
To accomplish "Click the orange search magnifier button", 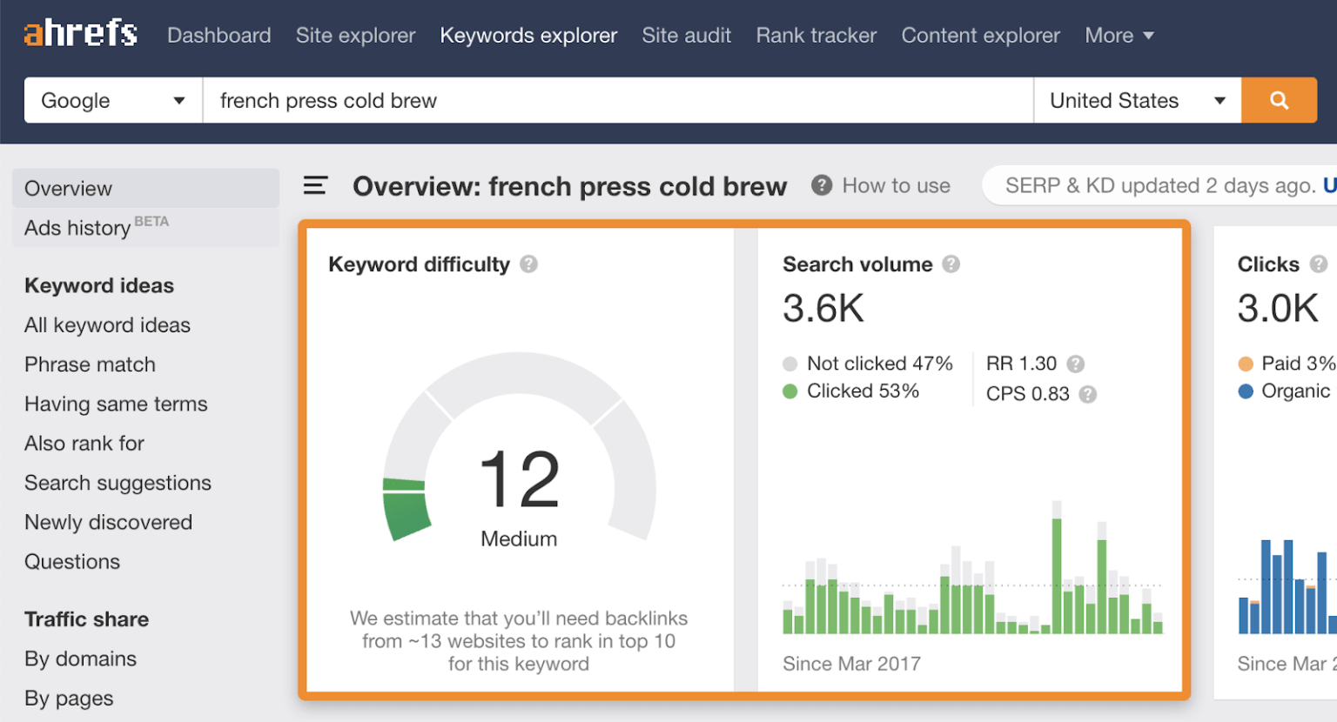I will pyautogui.click(x=1278, y=100).
